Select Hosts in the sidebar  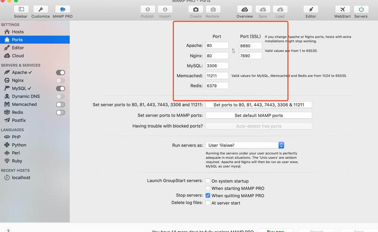click(x=35, y=32)
